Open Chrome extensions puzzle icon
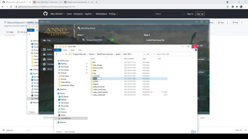 [x=237, y=7]
